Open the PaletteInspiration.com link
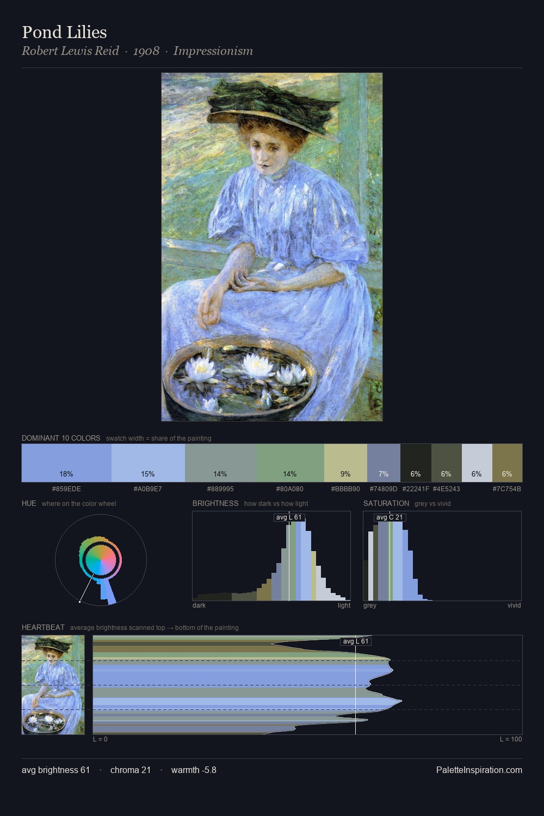The image size is (544, 816). coord(479,770)
